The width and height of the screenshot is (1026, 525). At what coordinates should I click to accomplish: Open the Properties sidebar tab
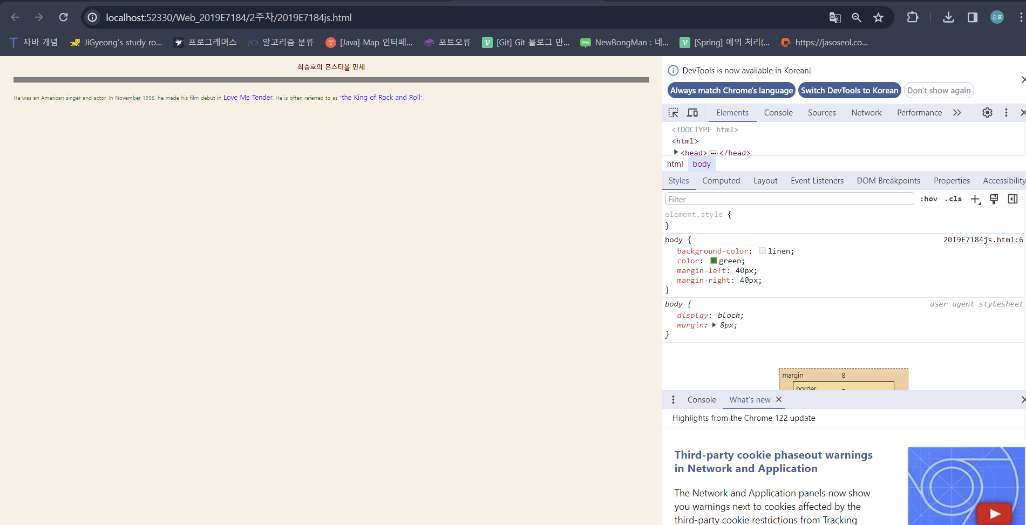point(952,181)
